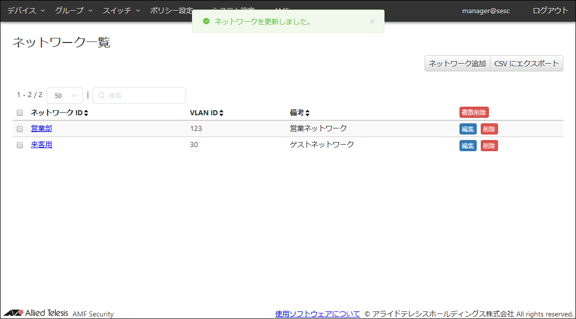Close the network updated notification
576x319 pixels.
pos(372,21)
